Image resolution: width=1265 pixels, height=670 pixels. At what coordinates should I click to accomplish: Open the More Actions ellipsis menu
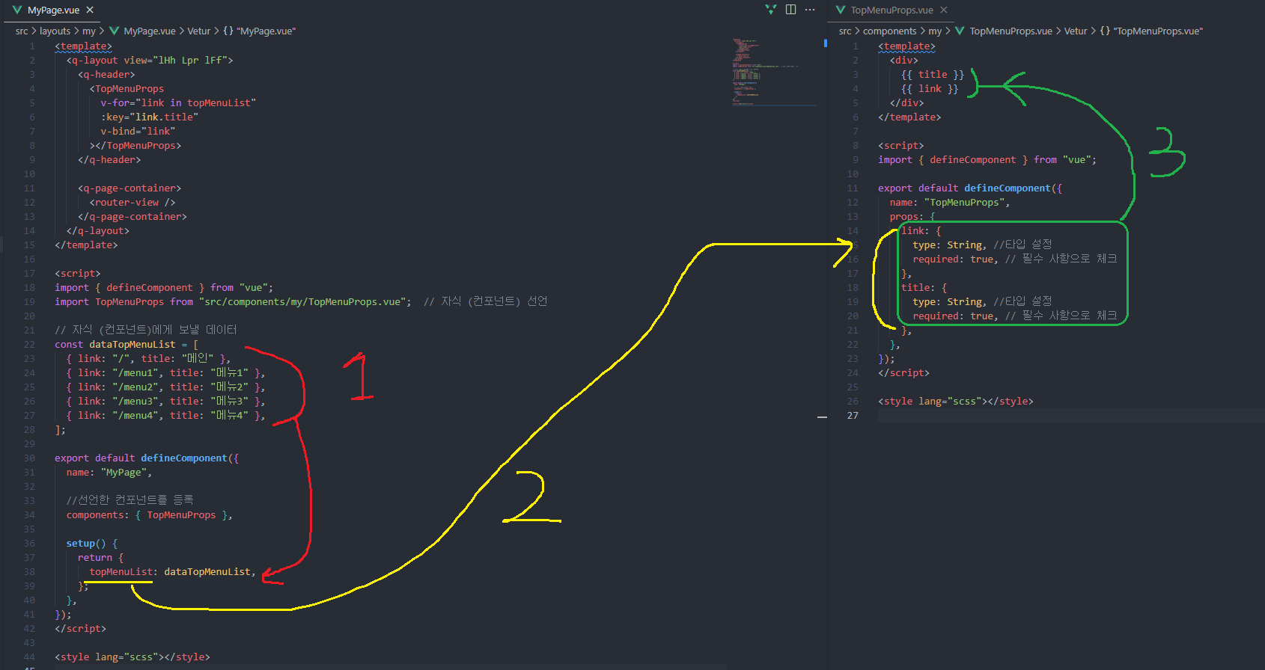click(x=810, y=10)
